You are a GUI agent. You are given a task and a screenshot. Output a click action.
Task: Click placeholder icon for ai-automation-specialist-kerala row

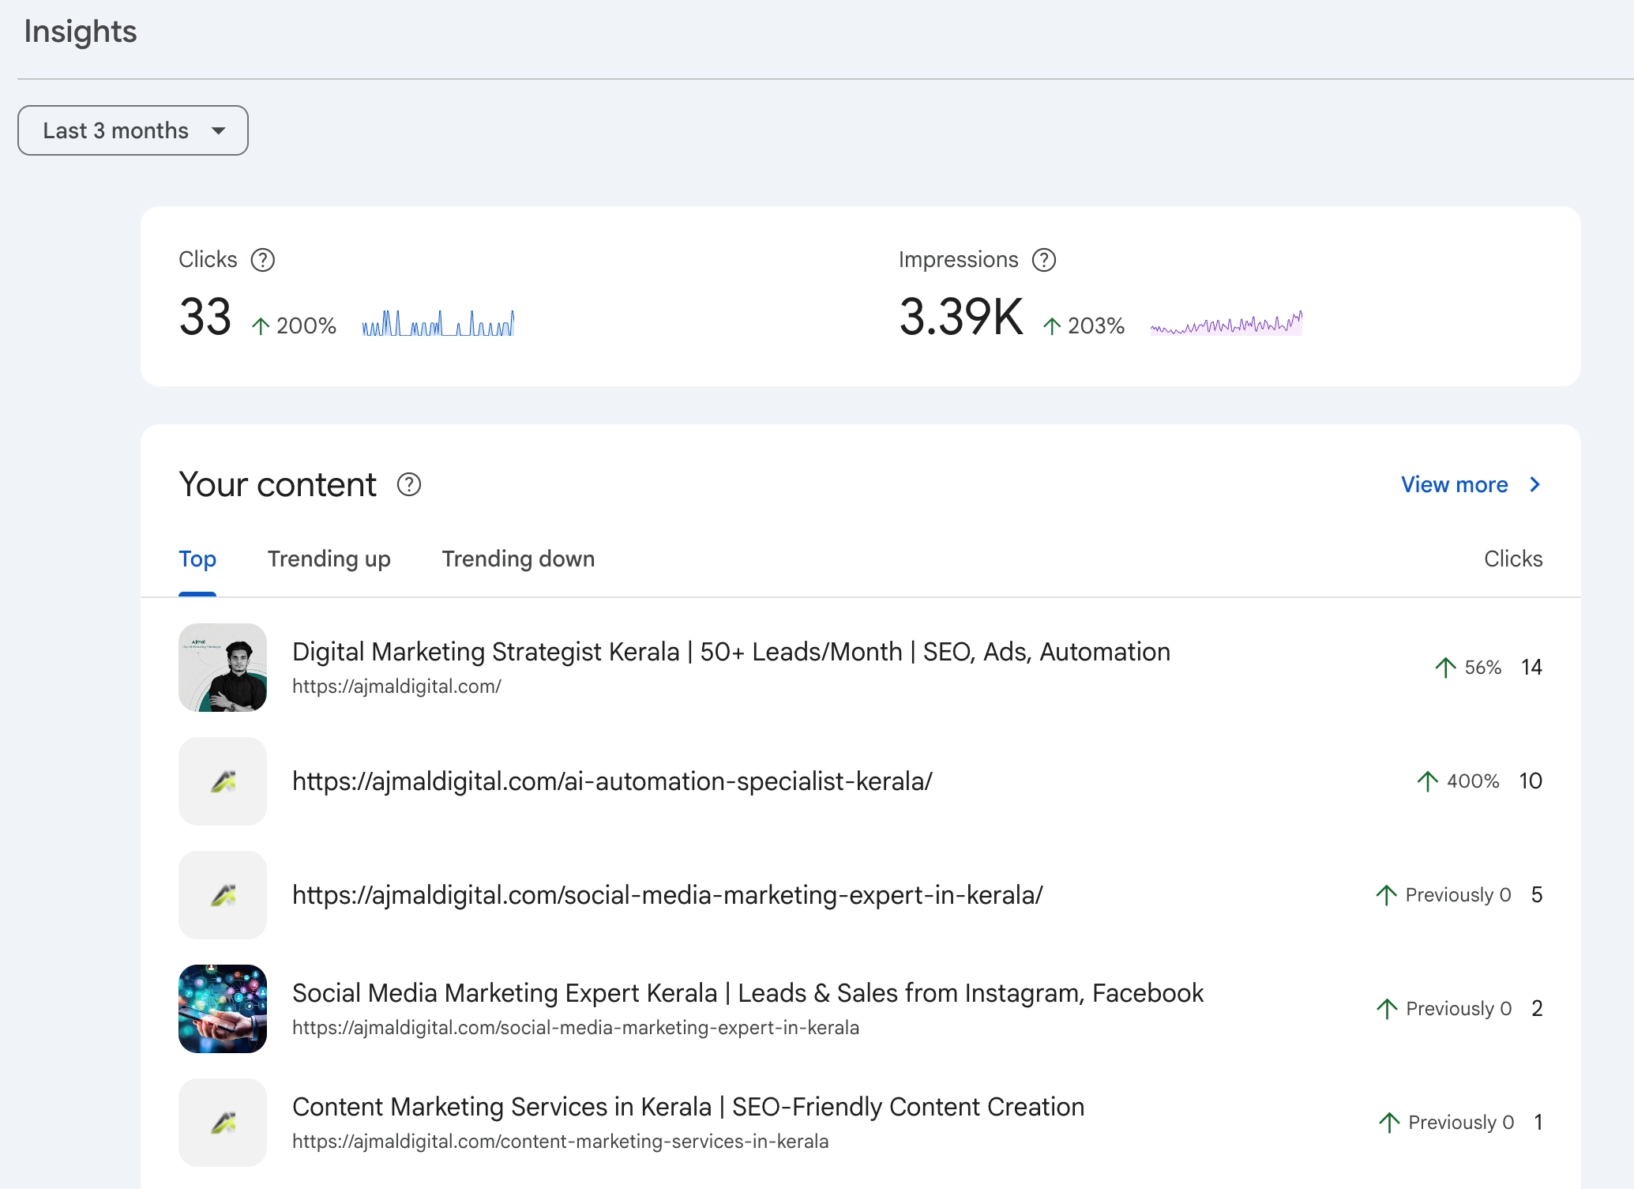tap(223, 781)
